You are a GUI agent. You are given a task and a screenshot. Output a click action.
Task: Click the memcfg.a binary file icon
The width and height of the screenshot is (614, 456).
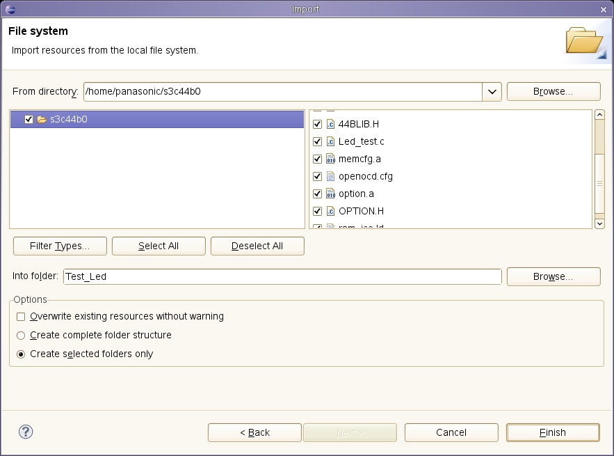coord(330,159)
